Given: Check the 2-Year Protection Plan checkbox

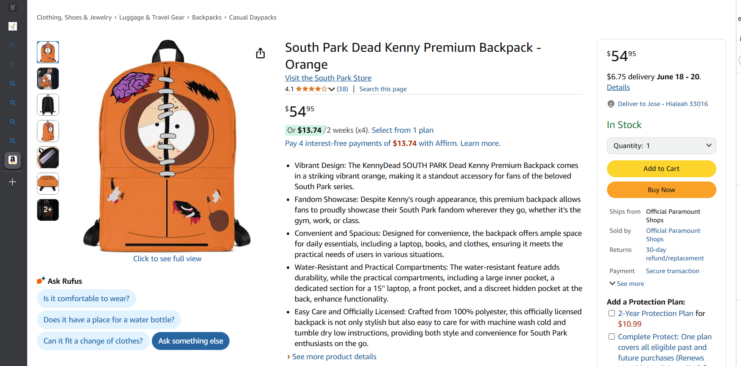Looking at the screenshot, I should [x=611, y=313].
